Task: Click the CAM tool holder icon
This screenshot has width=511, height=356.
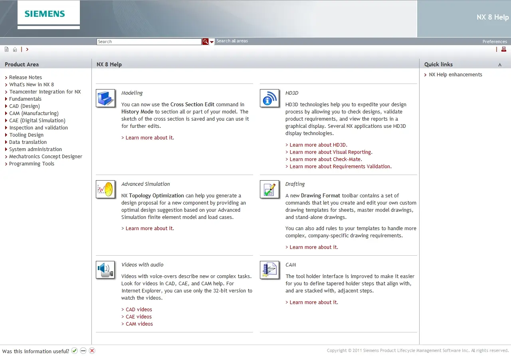Action: [269, 270]
